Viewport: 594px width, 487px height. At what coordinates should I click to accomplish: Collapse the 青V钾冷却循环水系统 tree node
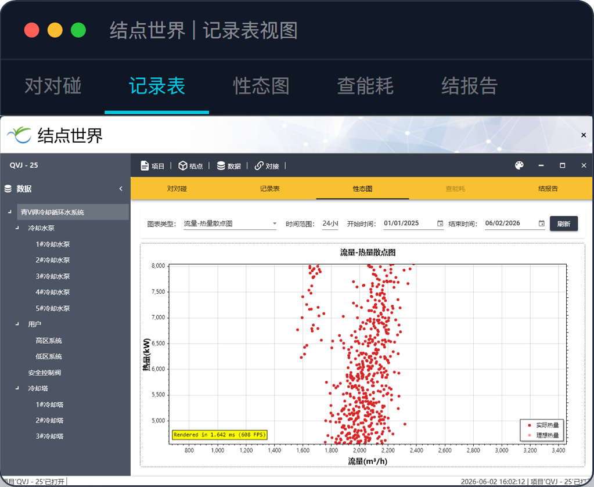(10, 212)
